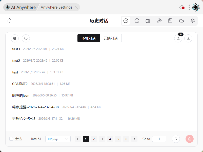Open the cloud icon in toolbar

tap(181, 21)
